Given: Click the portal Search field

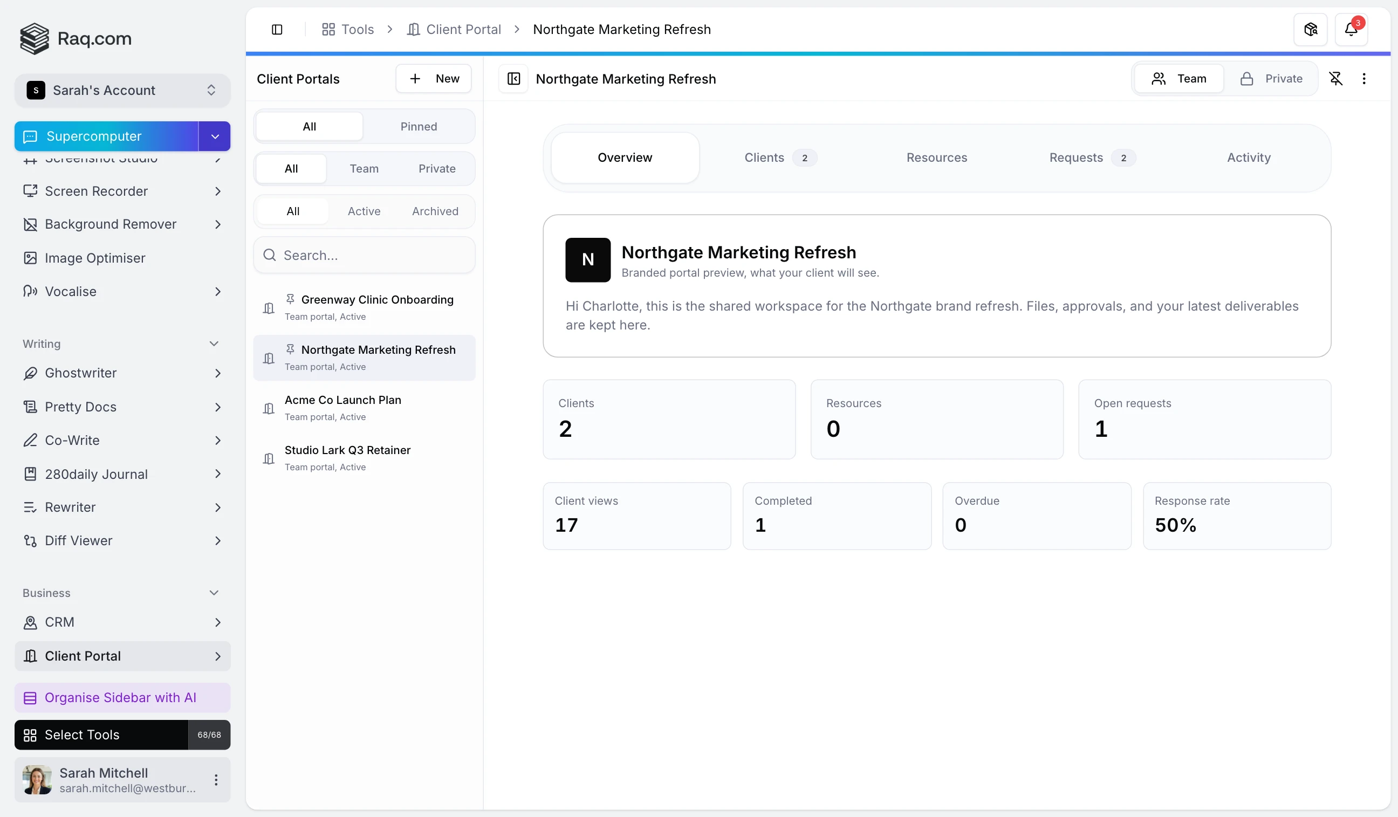Looking at the screenshot, I should tap(364, 256).
